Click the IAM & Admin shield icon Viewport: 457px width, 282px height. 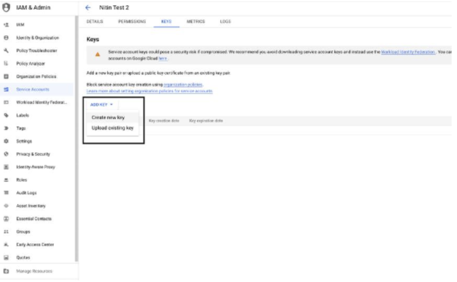pyautogui.click(x=6, y=7)
